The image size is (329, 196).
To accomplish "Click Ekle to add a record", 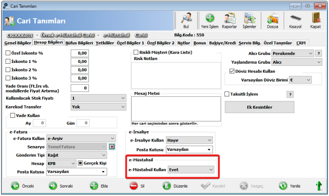I will pyautogui.click(x=99, y=186).
